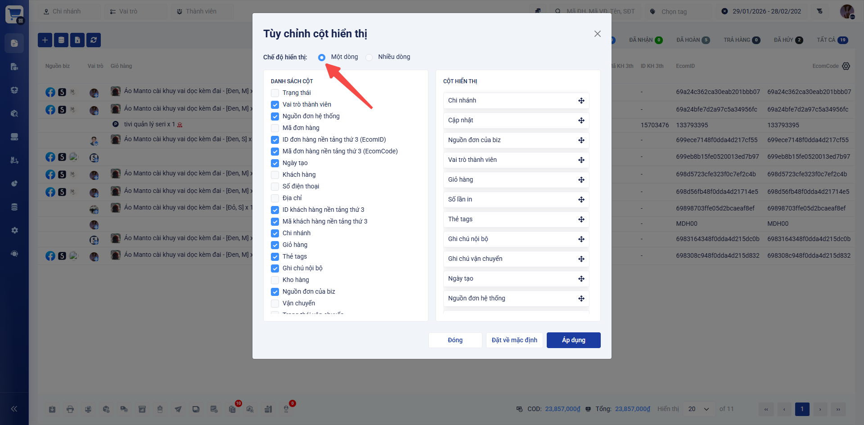This screenshot has height=425, width=864.
Task: Click the printer icon in bottom toolbar
Action: pos(70,409)
